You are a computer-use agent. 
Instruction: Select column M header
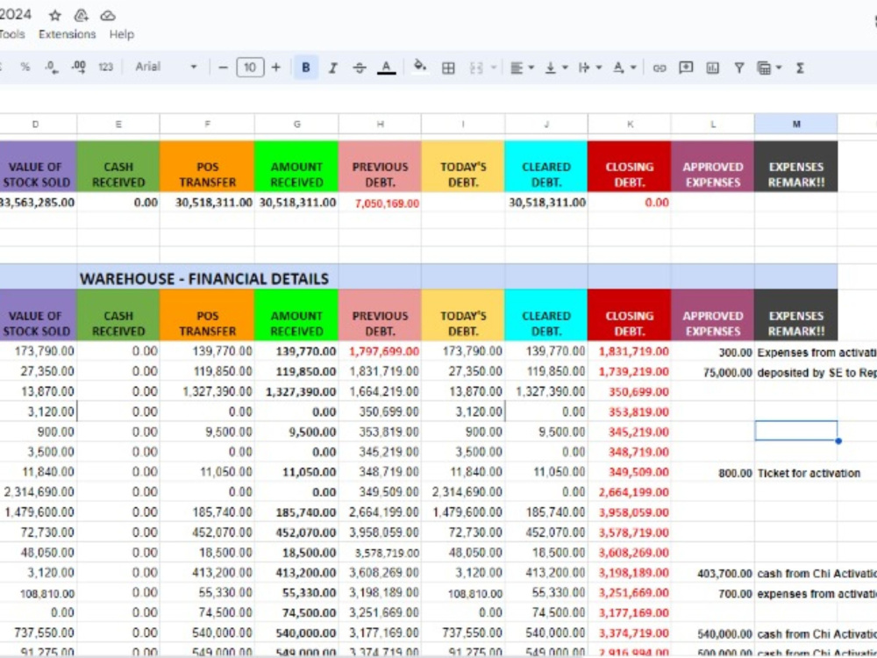click(796, 125)
